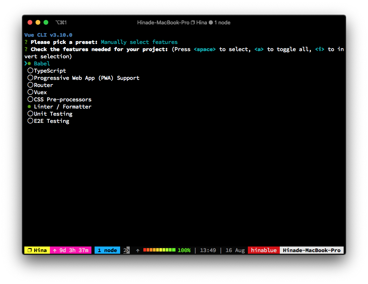Click the up arrow before battery bar
This screenshot has height=284, width=368.
[138, 250]
